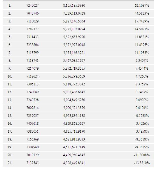Image resolution: width=154 pixels, height=174 pixels.
Task: Click the 62.1037% return value
Action: click(142, 6)
